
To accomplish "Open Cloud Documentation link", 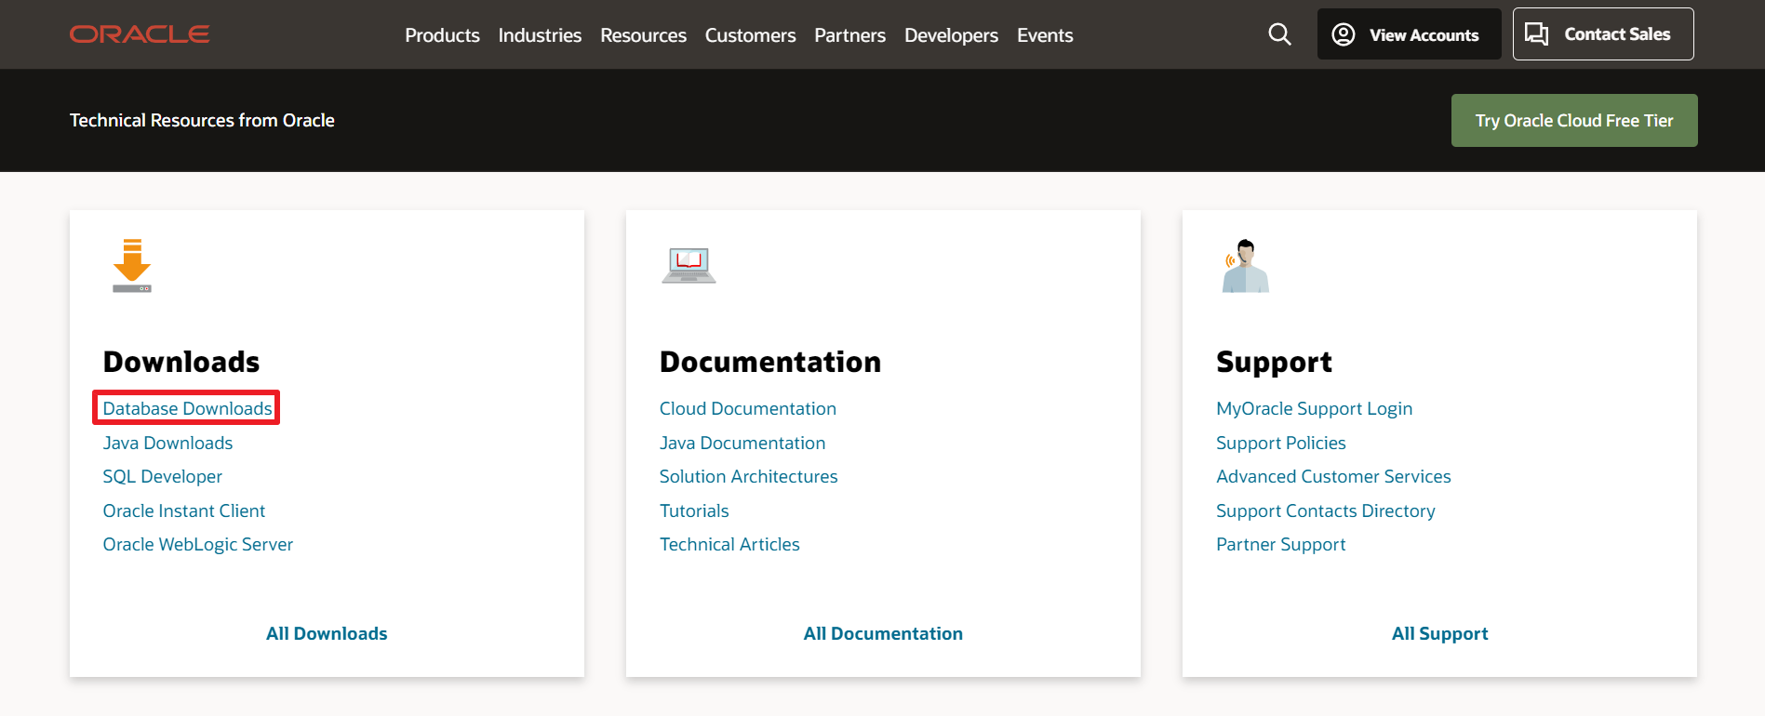I will pyautogui.click(x=747, y=408).
